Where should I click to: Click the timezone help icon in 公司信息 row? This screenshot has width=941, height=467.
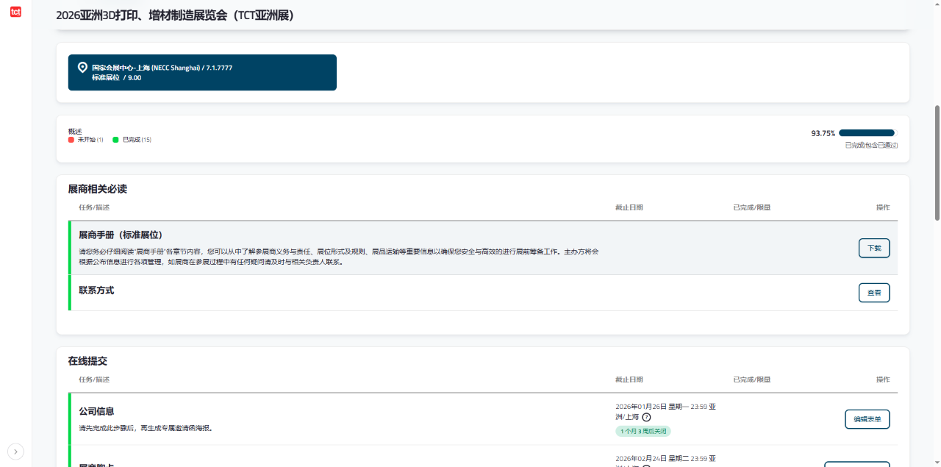[646, 417]
